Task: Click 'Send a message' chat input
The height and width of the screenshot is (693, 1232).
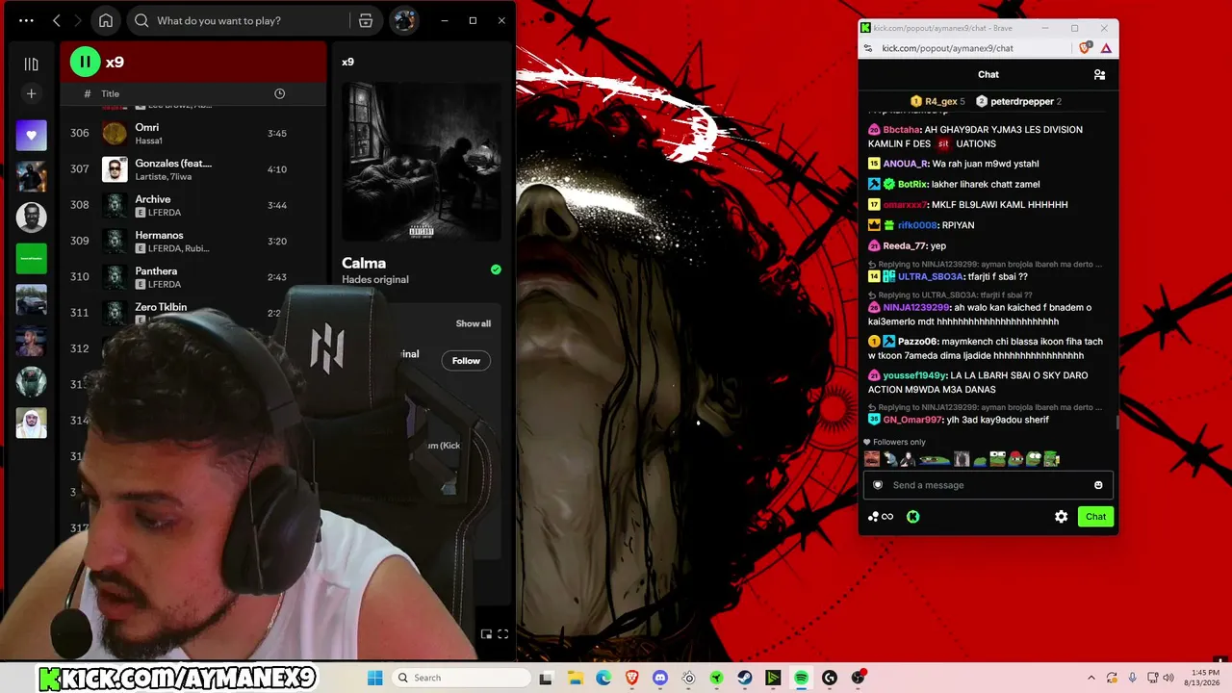Action: pyautogui.click(x=988, y=485)
